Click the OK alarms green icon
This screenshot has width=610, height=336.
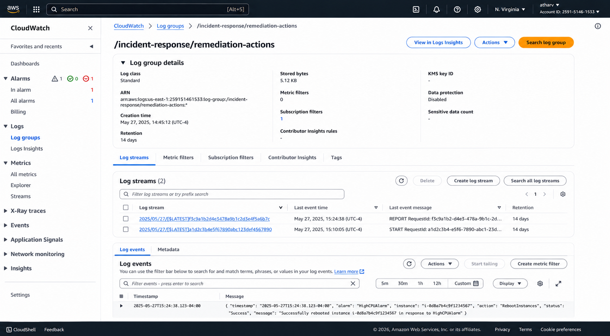click(70, 79)
